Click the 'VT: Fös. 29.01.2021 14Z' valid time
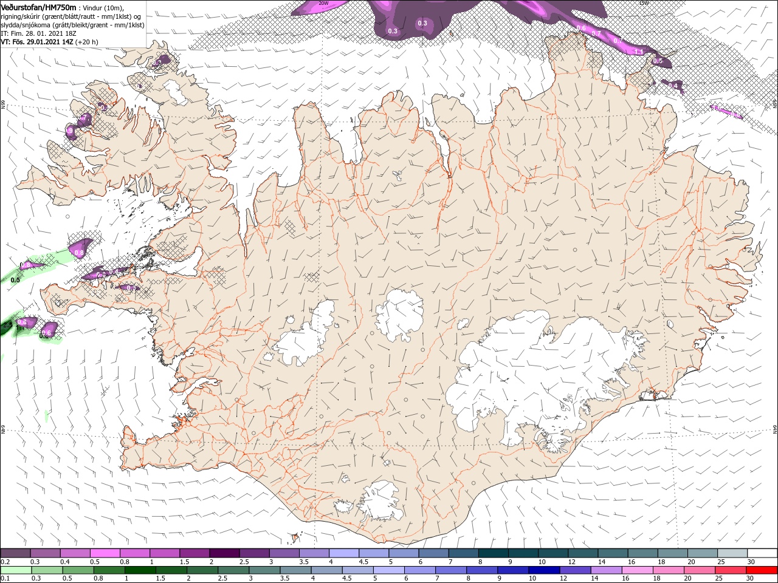Screen dimensions: 778x583 click(37, 42)
